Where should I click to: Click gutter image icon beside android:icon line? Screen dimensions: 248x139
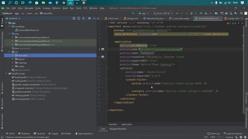[x=103, y=49]
